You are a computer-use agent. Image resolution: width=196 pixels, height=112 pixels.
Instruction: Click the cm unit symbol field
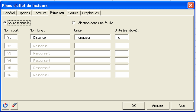[122, 37]
